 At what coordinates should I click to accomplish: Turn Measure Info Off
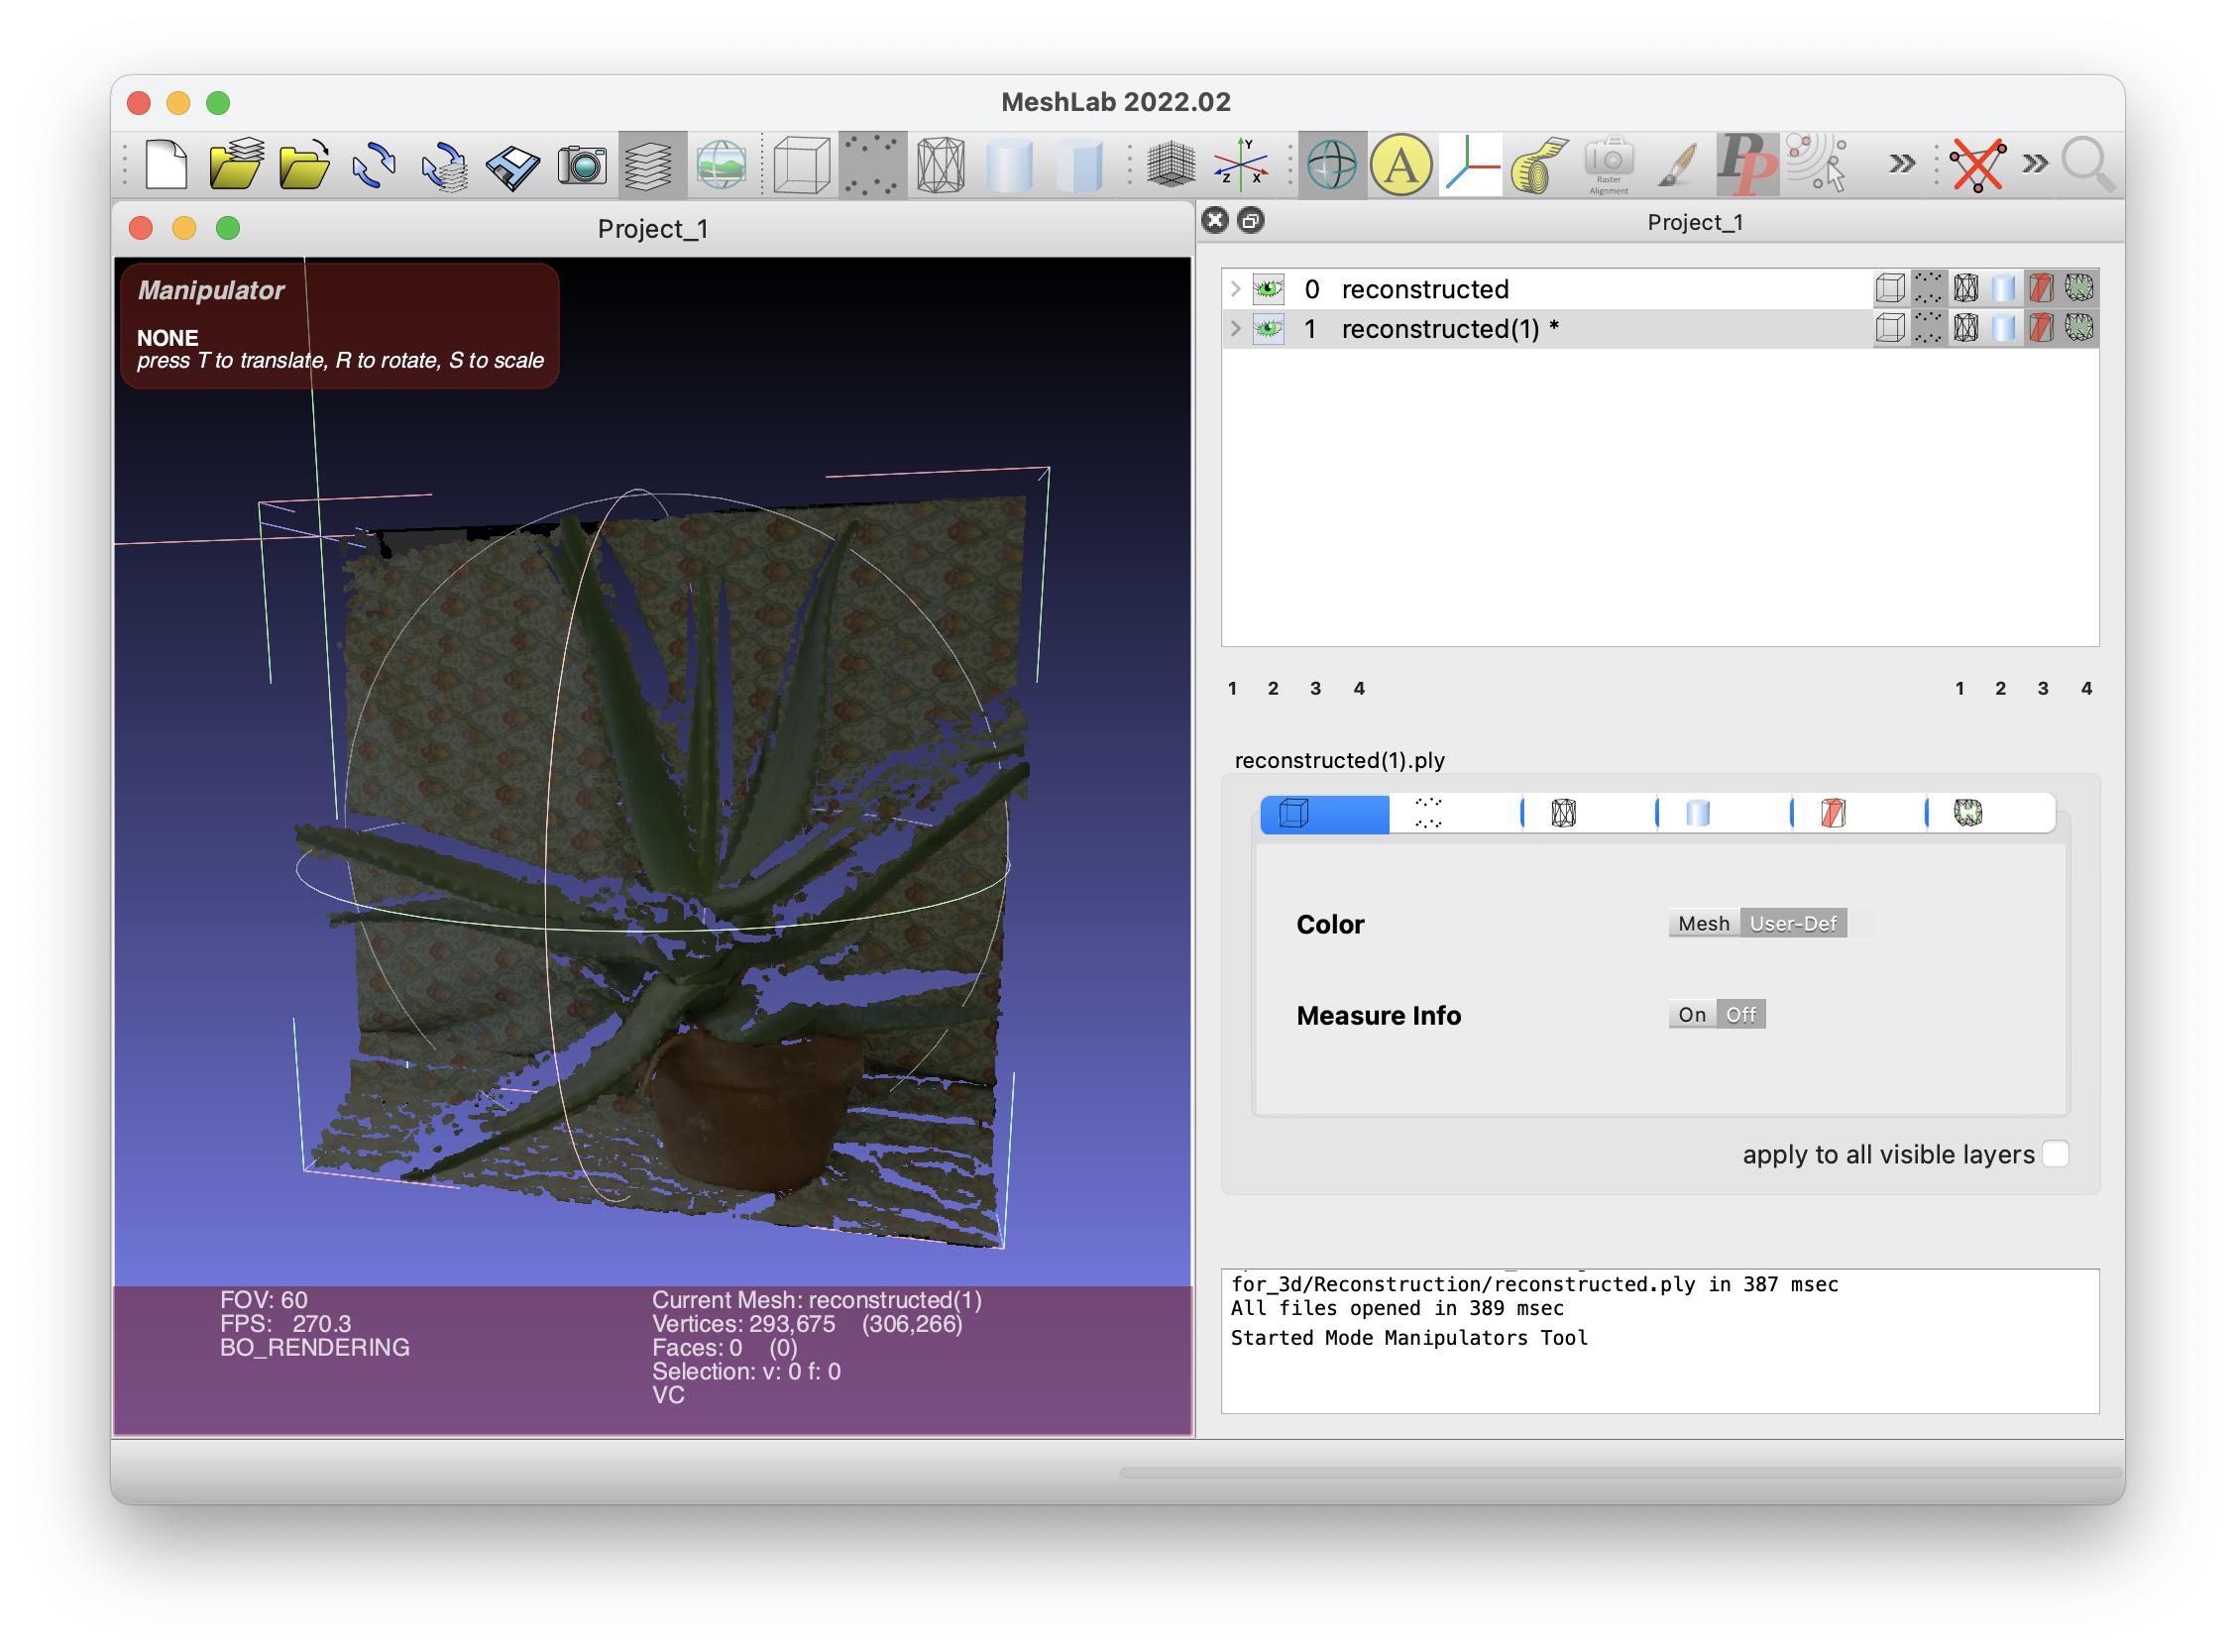click(1741, 1015)
